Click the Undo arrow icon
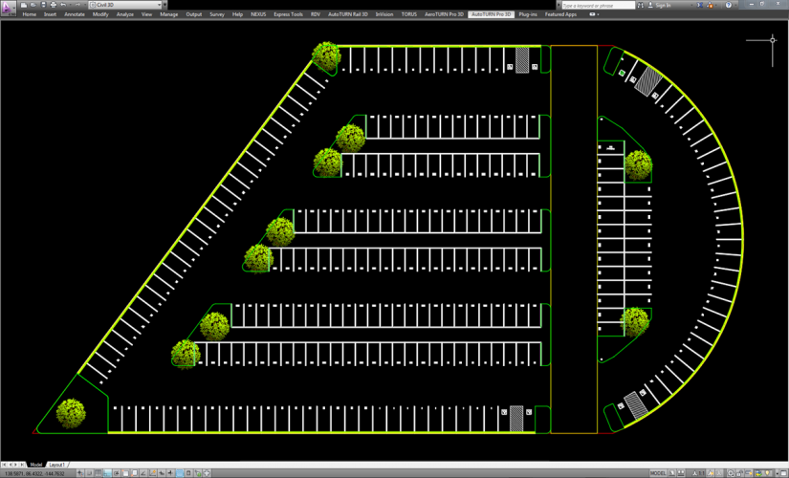 tap(63, 5)
